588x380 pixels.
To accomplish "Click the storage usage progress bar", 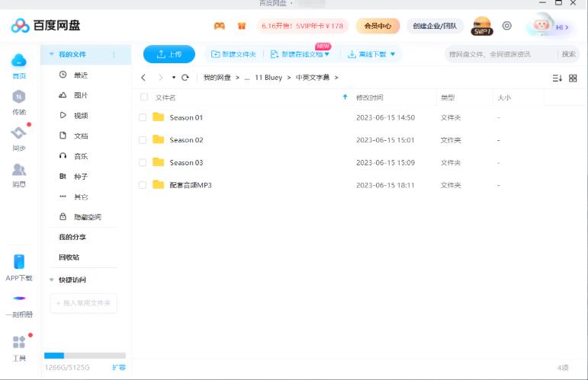I will 85,356.
